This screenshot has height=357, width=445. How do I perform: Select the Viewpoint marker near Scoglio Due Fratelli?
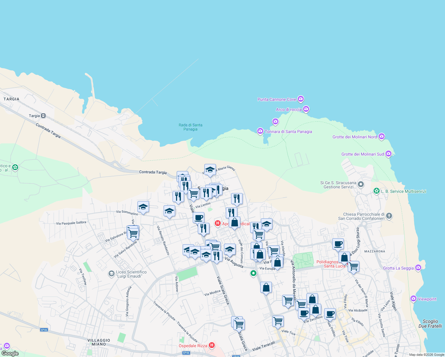(413, 299)
